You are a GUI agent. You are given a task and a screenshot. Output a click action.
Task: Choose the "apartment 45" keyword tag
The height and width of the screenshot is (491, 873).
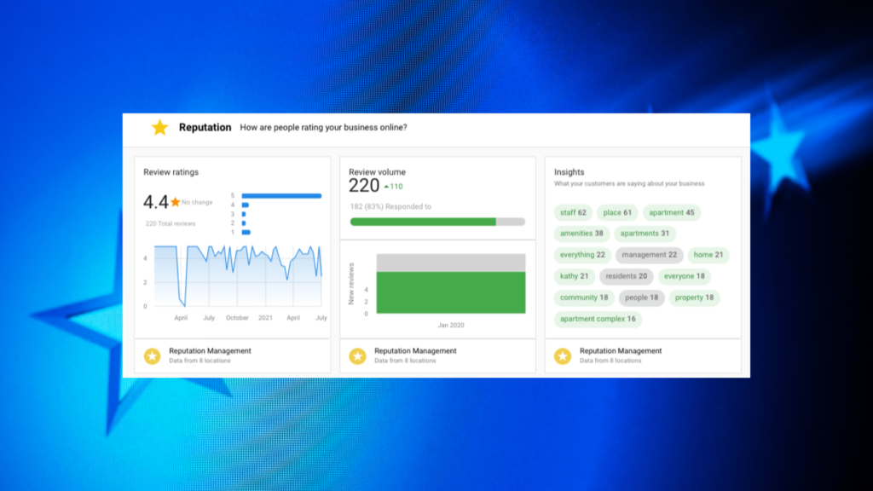coord(671,213)
